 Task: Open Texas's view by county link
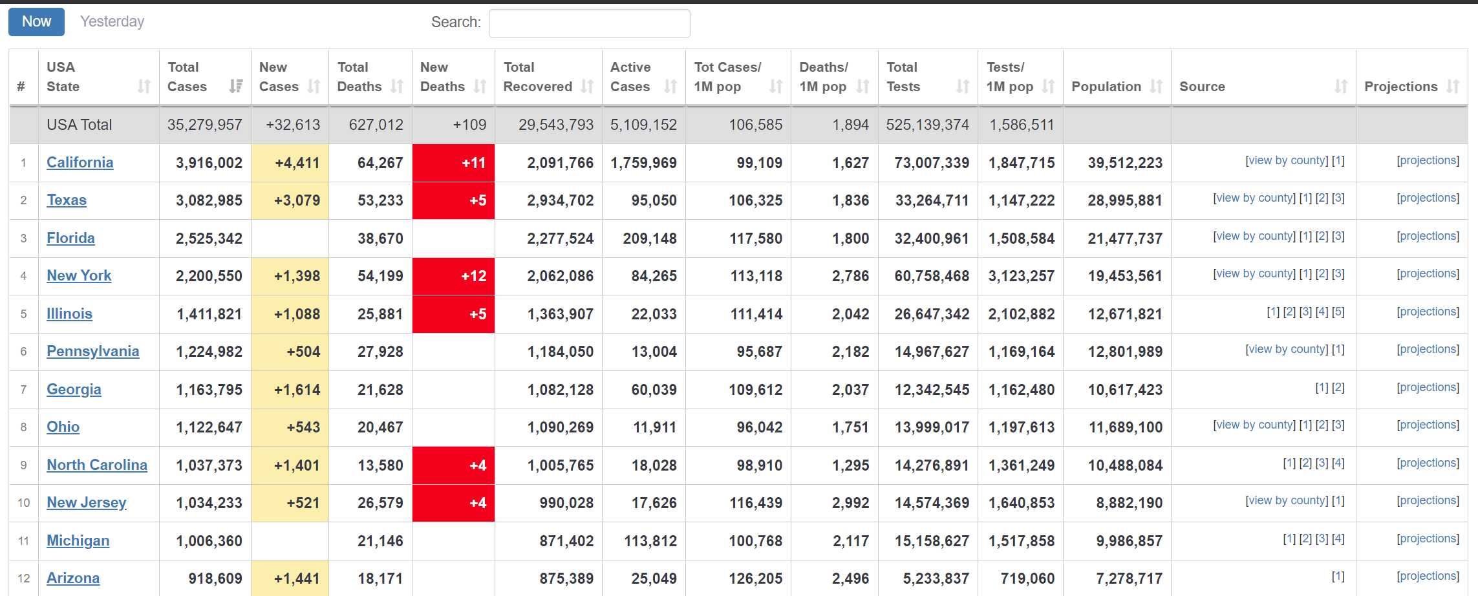click(1254, 198)
